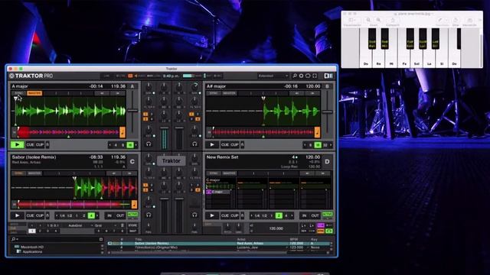
Task: Toggle MASTER on deck B
Action: click(x=230, y=93)
